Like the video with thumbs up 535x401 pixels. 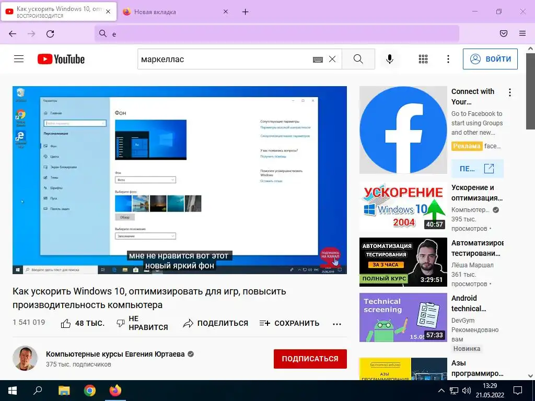(x=83, y=323)
